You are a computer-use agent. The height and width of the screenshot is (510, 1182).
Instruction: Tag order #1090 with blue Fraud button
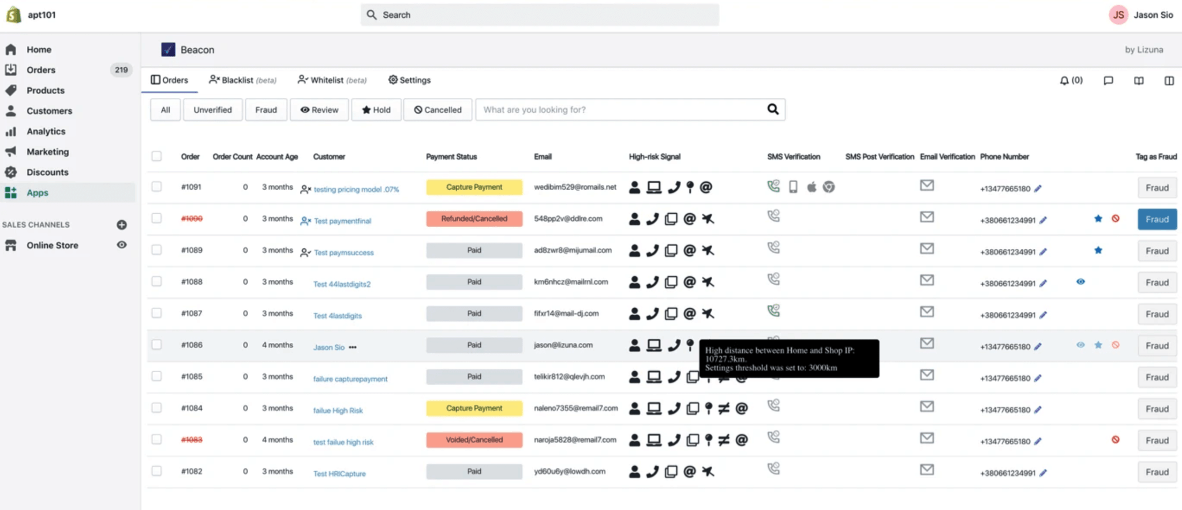[x=1157, y=220]
